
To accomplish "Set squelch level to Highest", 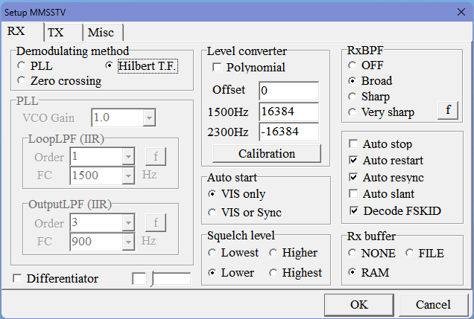I will click(x=274, y=273).
